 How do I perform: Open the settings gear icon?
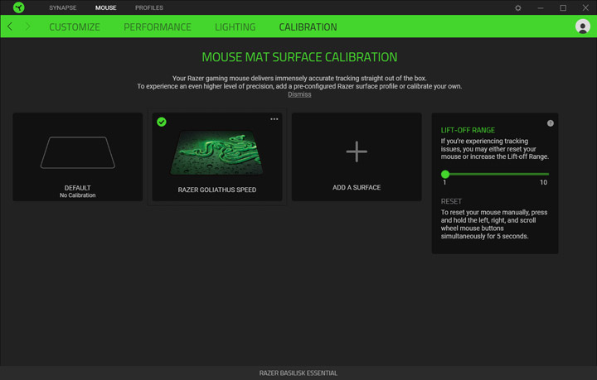[517, 7]
